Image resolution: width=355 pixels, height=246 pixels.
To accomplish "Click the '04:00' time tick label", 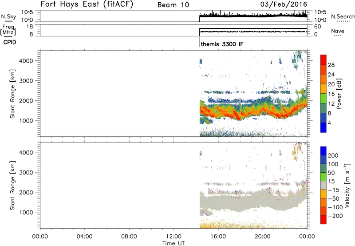I will [x=85, y=237].
